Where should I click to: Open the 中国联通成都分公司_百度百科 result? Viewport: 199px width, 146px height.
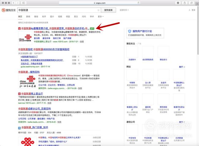click(x=34, y=109)
